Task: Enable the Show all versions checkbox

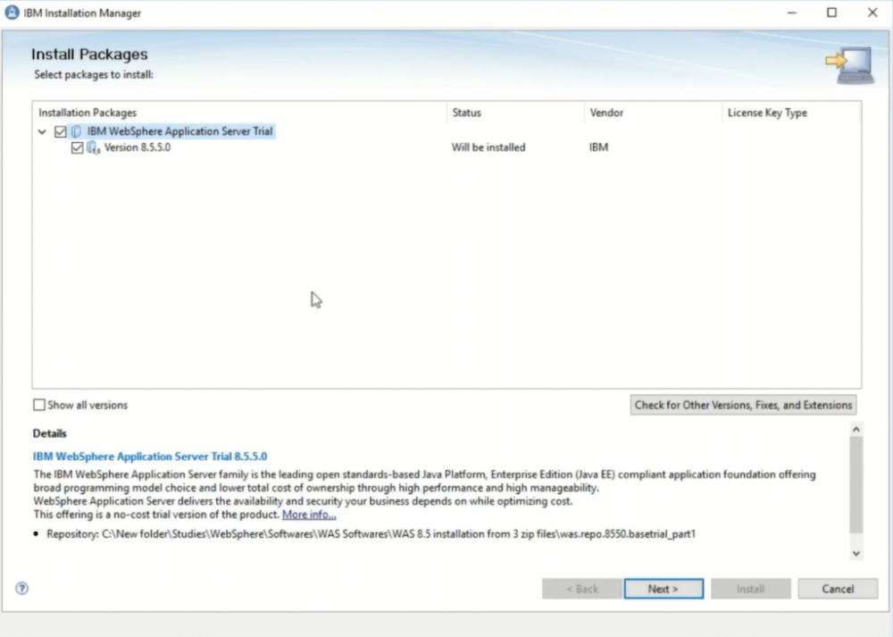Action: (39, 405)
